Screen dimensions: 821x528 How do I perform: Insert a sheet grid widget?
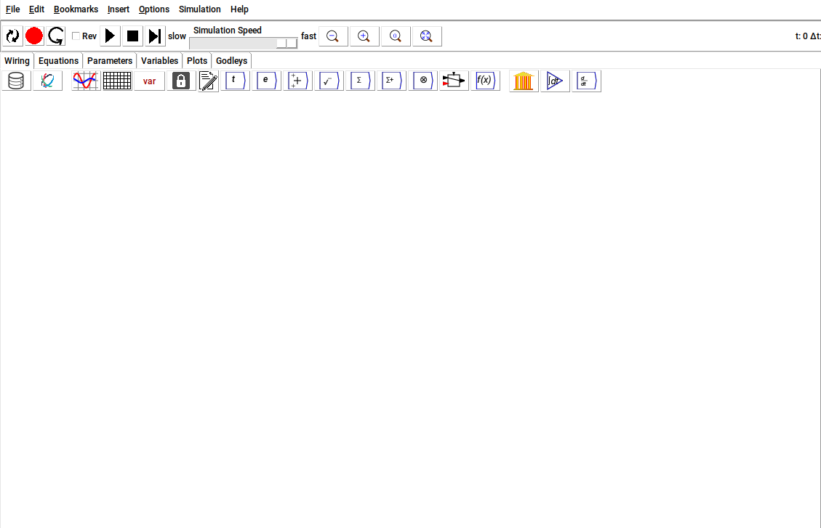117,81
